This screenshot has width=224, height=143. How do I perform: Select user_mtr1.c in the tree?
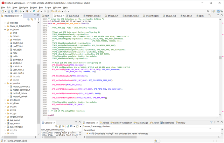coord(18,70)
